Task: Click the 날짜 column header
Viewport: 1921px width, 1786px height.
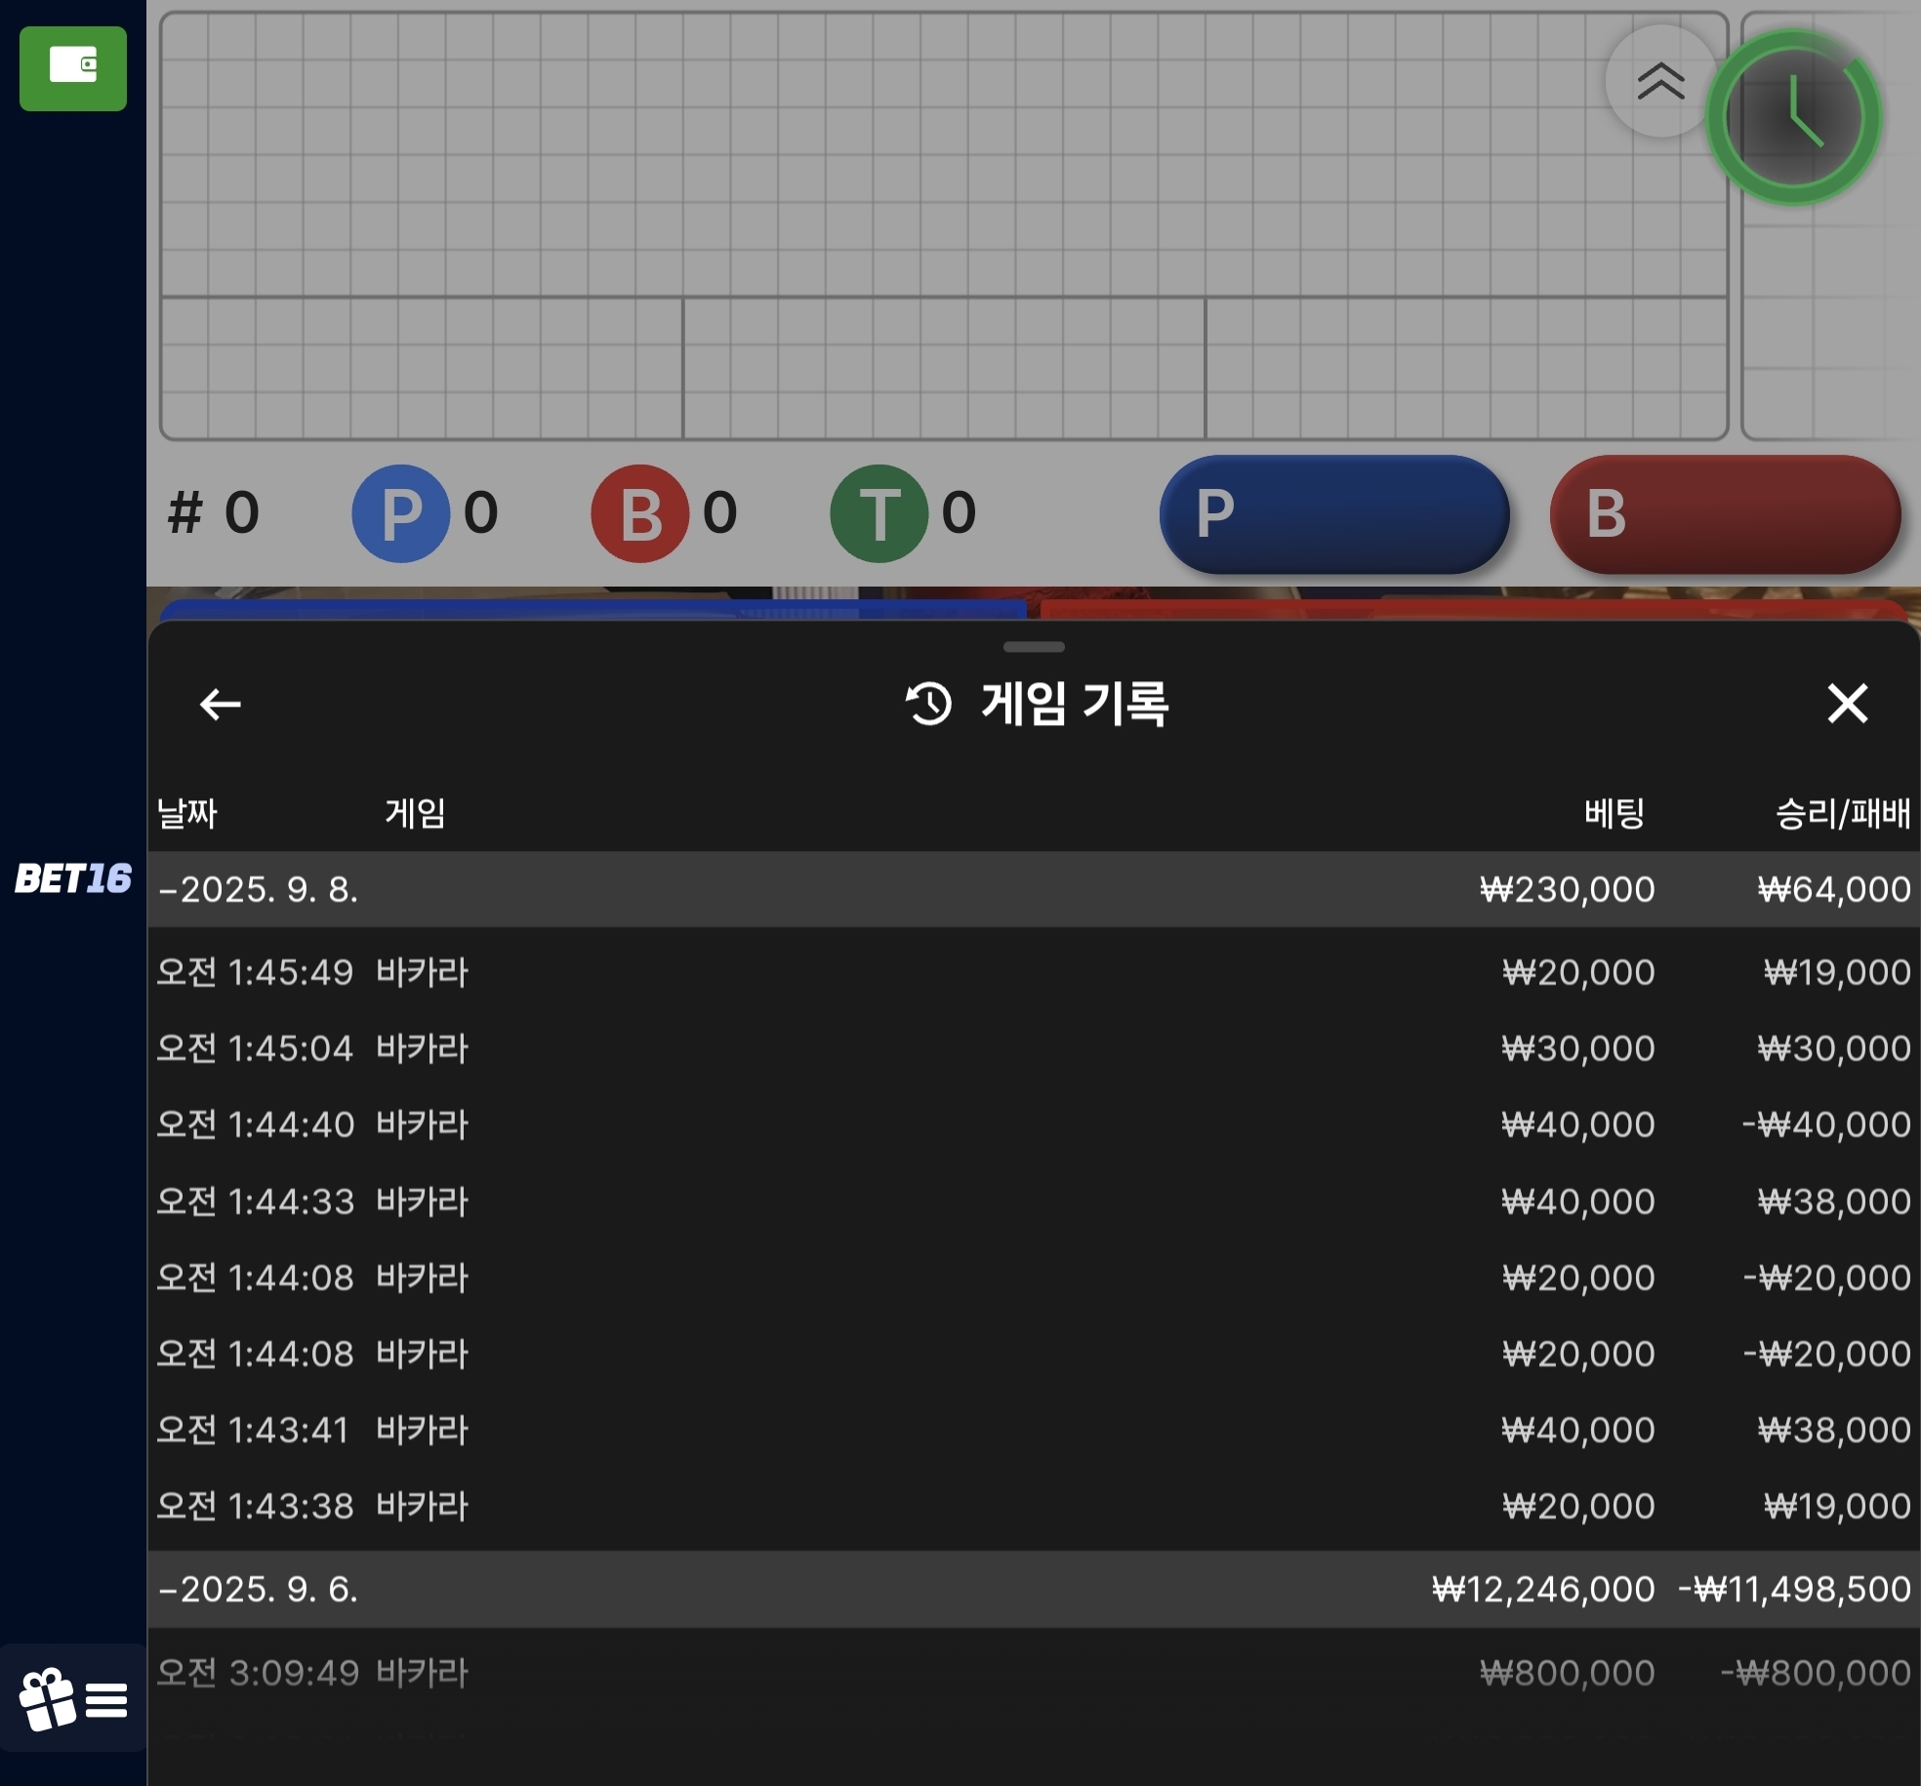Action: pyautogui.click(x=187, y=813)
